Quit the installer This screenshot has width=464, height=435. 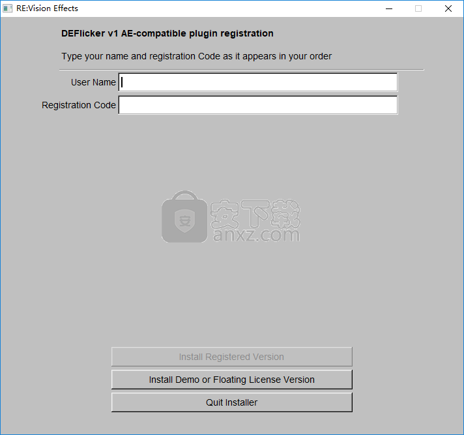click(x=232, y=402)
